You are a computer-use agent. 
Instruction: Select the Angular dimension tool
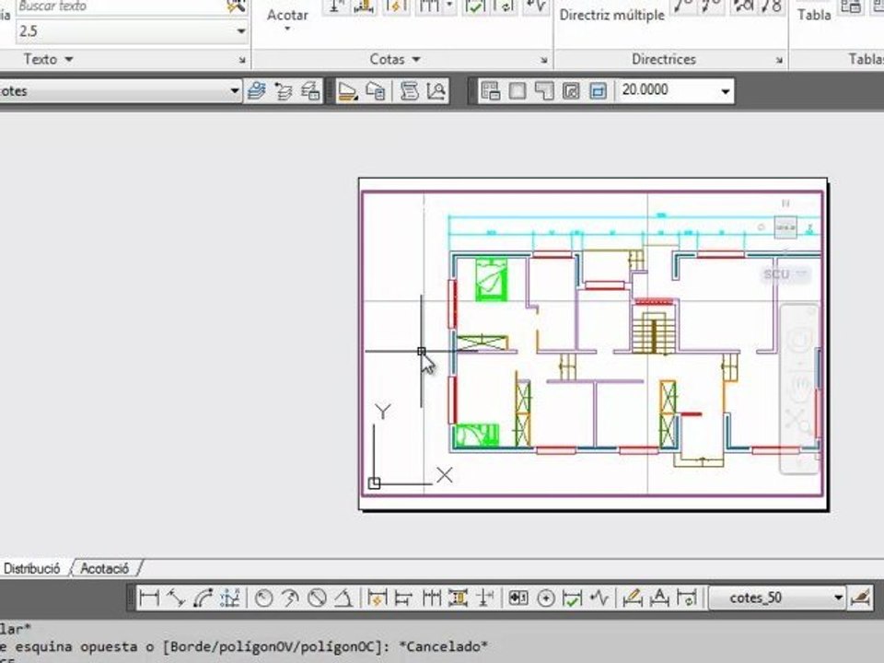[343, 598]
